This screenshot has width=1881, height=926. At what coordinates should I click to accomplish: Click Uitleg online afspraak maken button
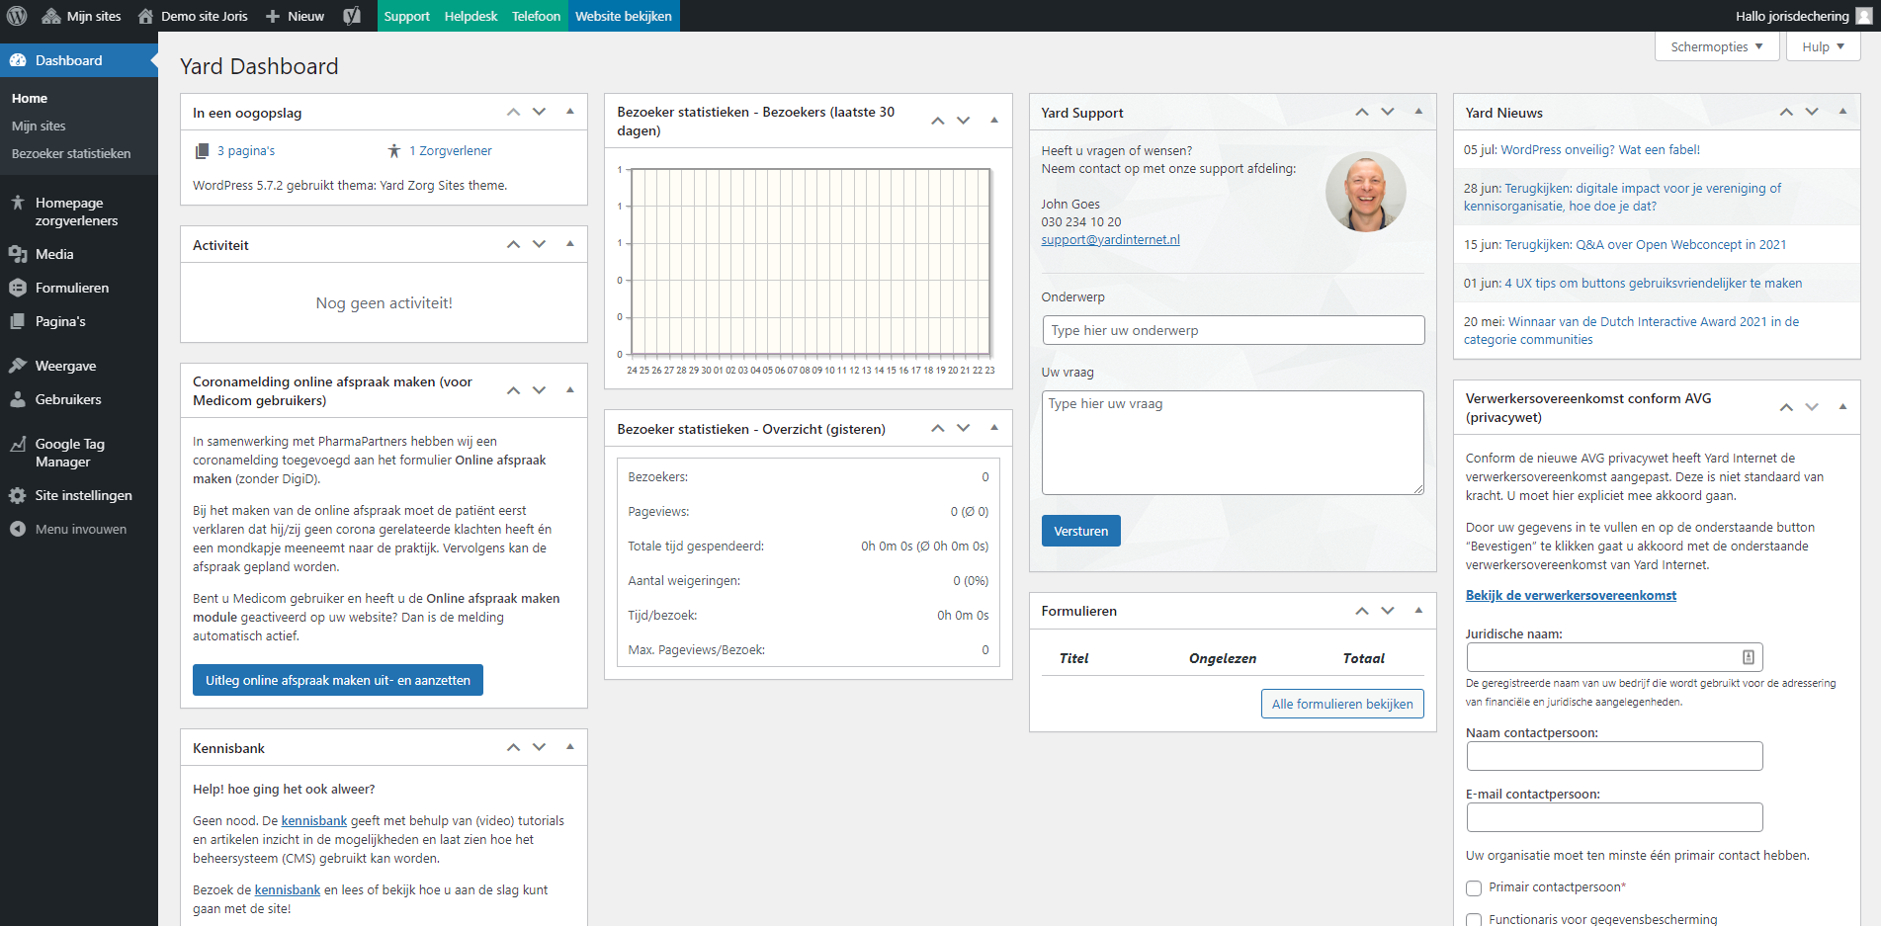point(338,680)
